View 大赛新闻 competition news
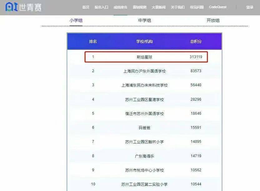The height and width of the screenshot is (191, 260). pyautogui.click(x=159, y=7)
